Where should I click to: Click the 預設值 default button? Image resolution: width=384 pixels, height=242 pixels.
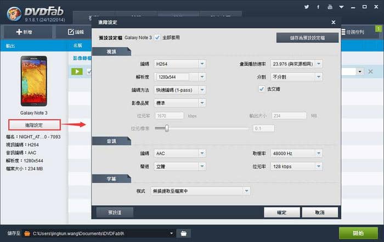pyautogui.click(x=115, y=212)
